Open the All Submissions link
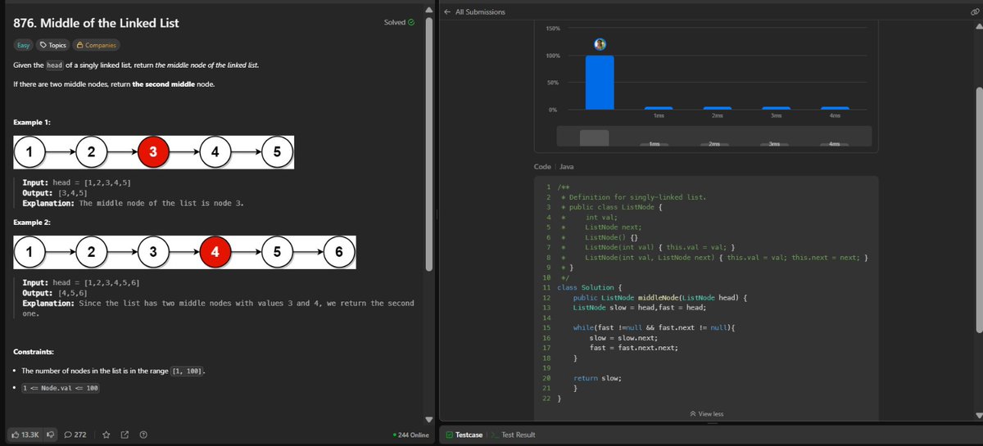 click(x=480, y=11)
